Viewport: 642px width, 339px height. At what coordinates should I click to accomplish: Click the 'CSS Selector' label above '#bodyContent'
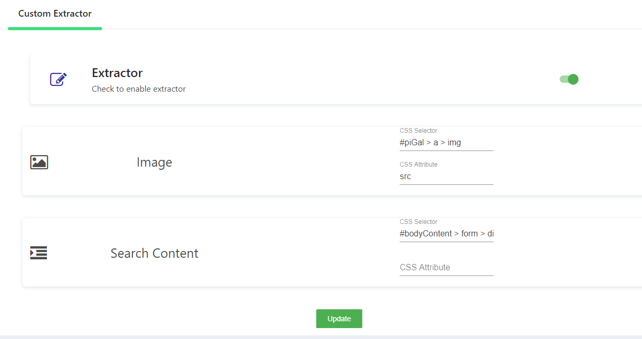[x=418, y=222]
